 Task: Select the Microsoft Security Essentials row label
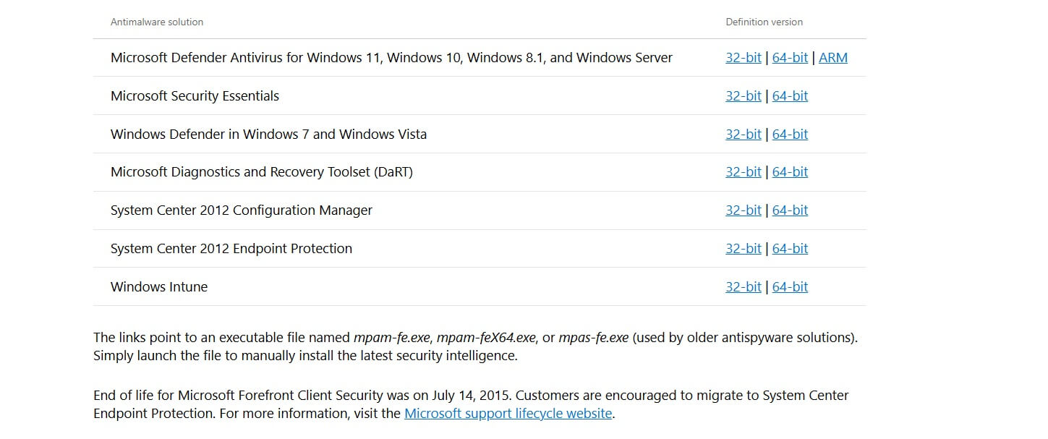195,95
